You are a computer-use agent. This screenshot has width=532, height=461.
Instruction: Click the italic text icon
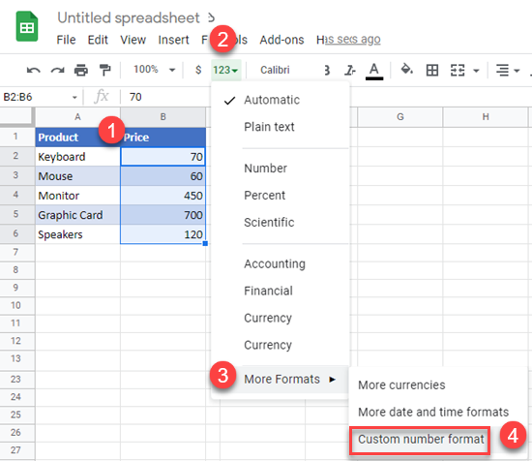click(349, 71)
